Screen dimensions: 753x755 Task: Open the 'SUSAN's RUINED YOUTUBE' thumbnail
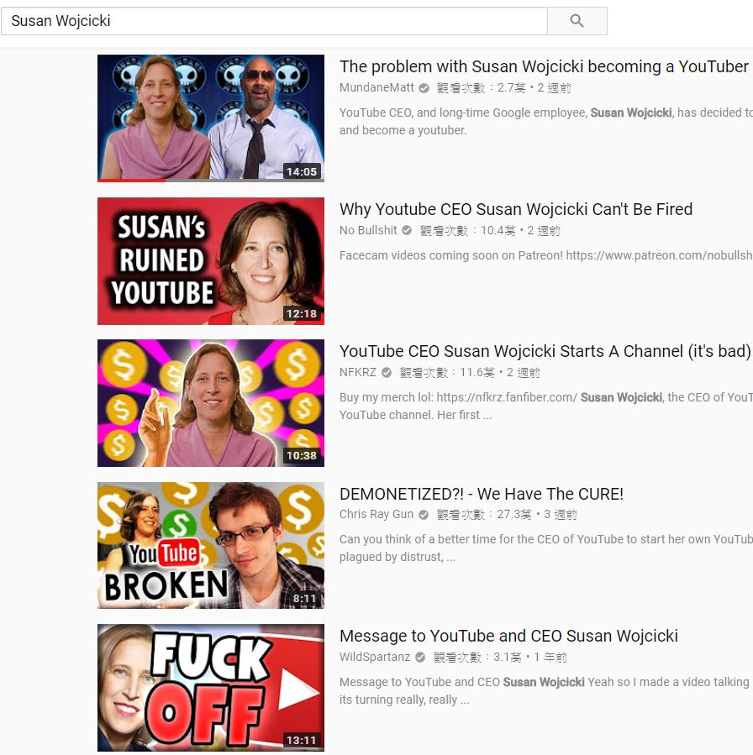pos(211,261)
